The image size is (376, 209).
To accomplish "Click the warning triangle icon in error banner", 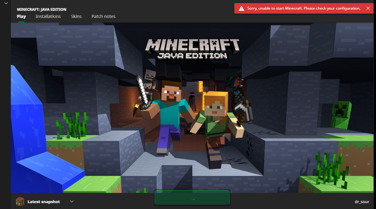I will point(241,8).
